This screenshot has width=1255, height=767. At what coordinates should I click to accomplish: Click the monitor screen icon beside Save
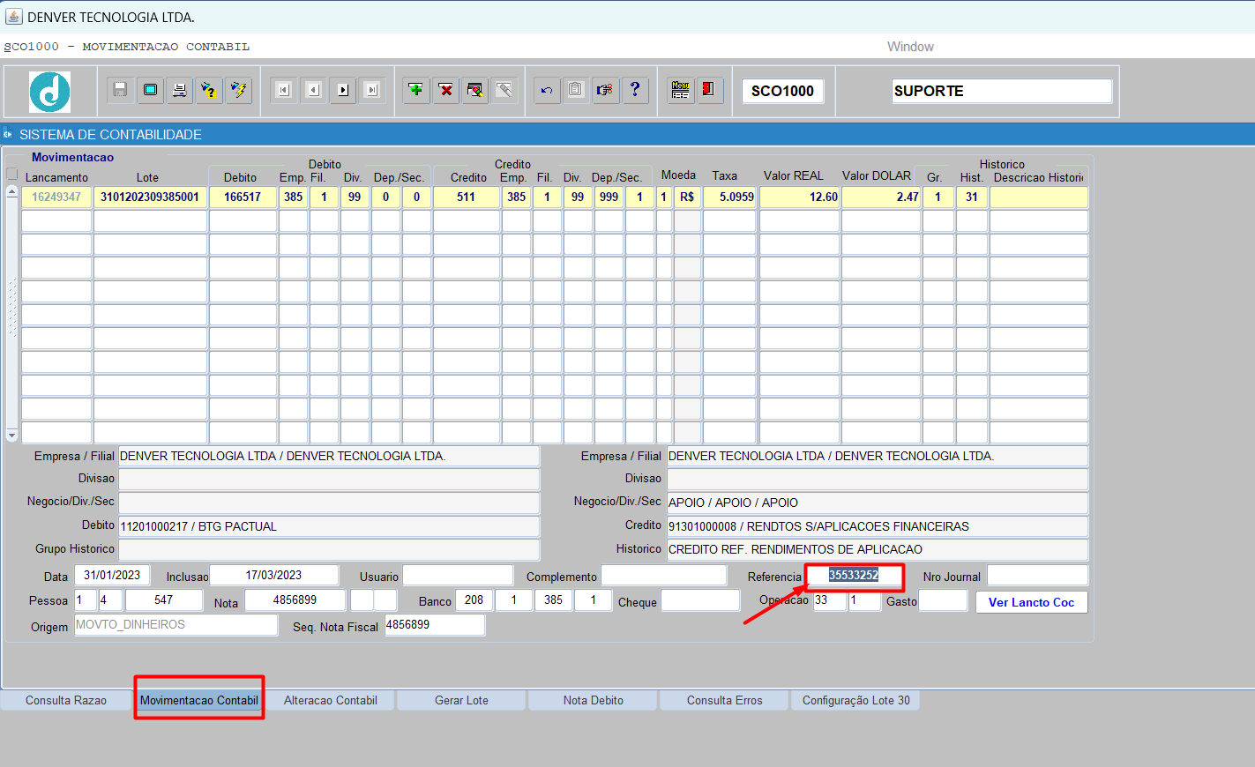click(150, 90)
